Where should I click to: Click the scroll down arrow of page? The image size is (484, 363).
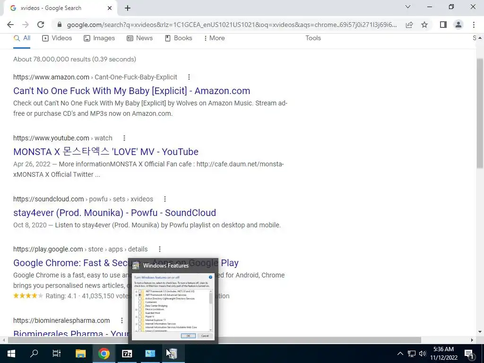click(480, 332)
